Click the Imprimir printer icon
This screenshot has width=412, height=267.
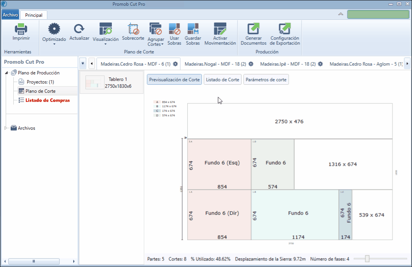click(x=21, y=29)
